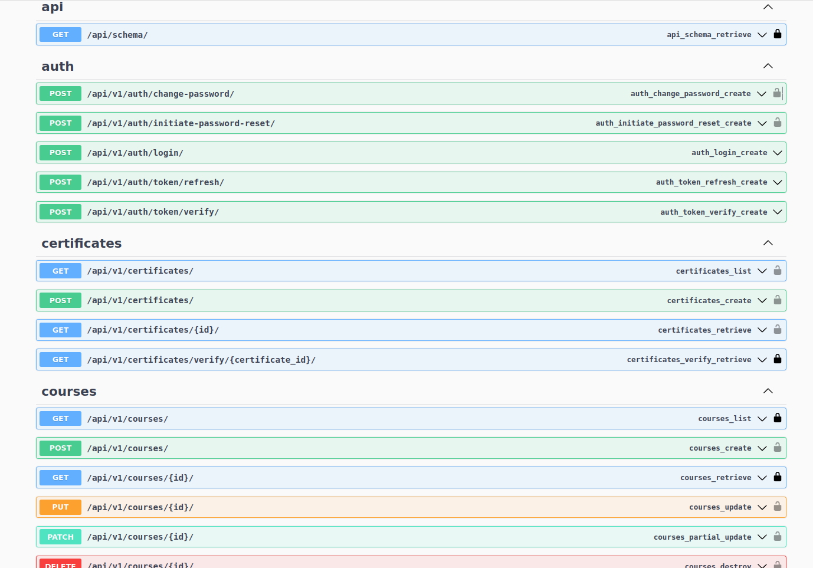Click path /api/v1/certificates/verify/{certificate_id}/
Viewport: 813px width, 568px height.
pos(201,359)
